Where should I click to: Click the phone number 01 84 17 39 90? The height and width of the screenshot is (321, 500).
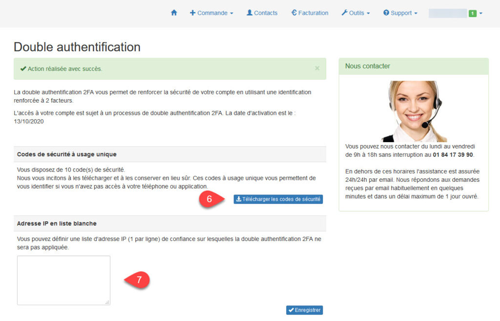click(453, 155)
